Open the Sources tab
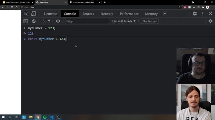Viewport: 215px width, 120px height. click(88, 14)
